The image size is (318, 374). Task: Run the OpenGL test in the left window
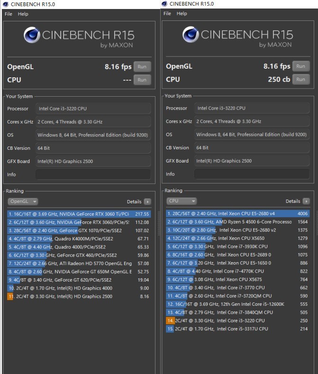tap(142, 67)
